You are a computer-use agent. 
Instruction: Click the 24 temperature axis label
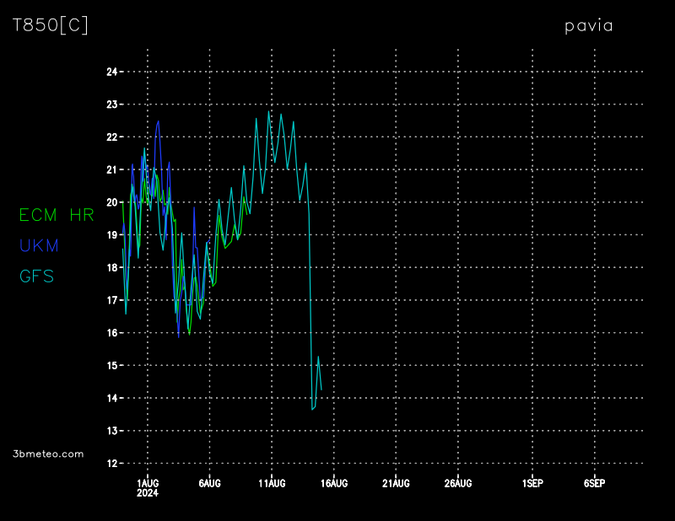click(x=111, y=72)
